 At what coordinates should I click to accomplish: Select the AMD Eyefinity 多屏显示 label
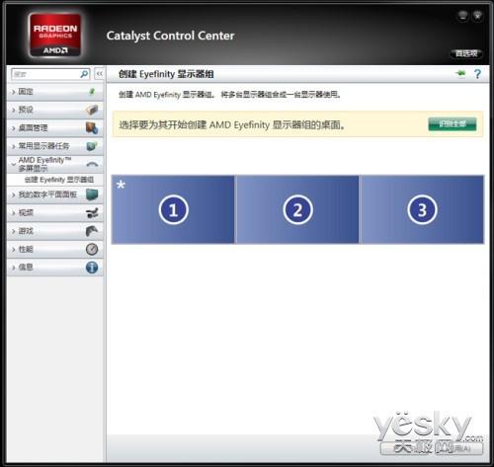(x=44, y=164)
